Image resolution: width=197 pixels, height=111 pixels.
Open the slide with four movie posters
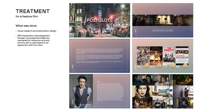162,56
